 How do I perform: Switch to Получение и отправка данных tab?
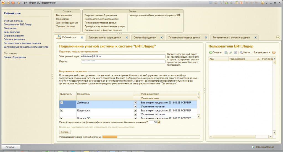(184, 38)
